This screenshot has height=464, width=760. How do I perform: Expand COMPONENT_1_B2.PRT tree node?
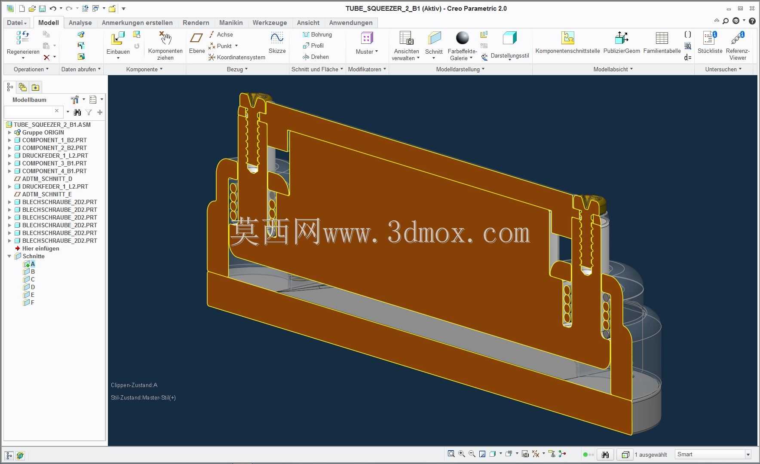[x=9, y=140]
